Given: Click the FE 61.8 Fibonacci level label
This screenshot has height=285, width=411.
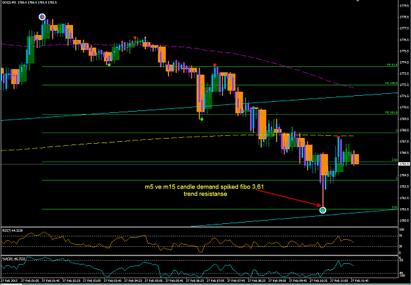Looking at the screenshot, I should 393,64.
